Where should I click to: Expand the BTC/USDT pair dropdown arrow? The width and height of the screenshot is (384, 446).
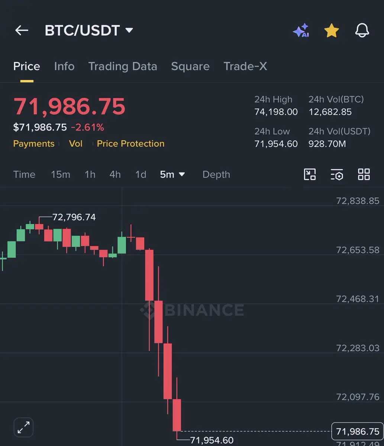129,30
